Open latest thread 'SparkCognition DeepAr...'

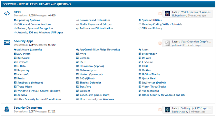click(196, 41)
